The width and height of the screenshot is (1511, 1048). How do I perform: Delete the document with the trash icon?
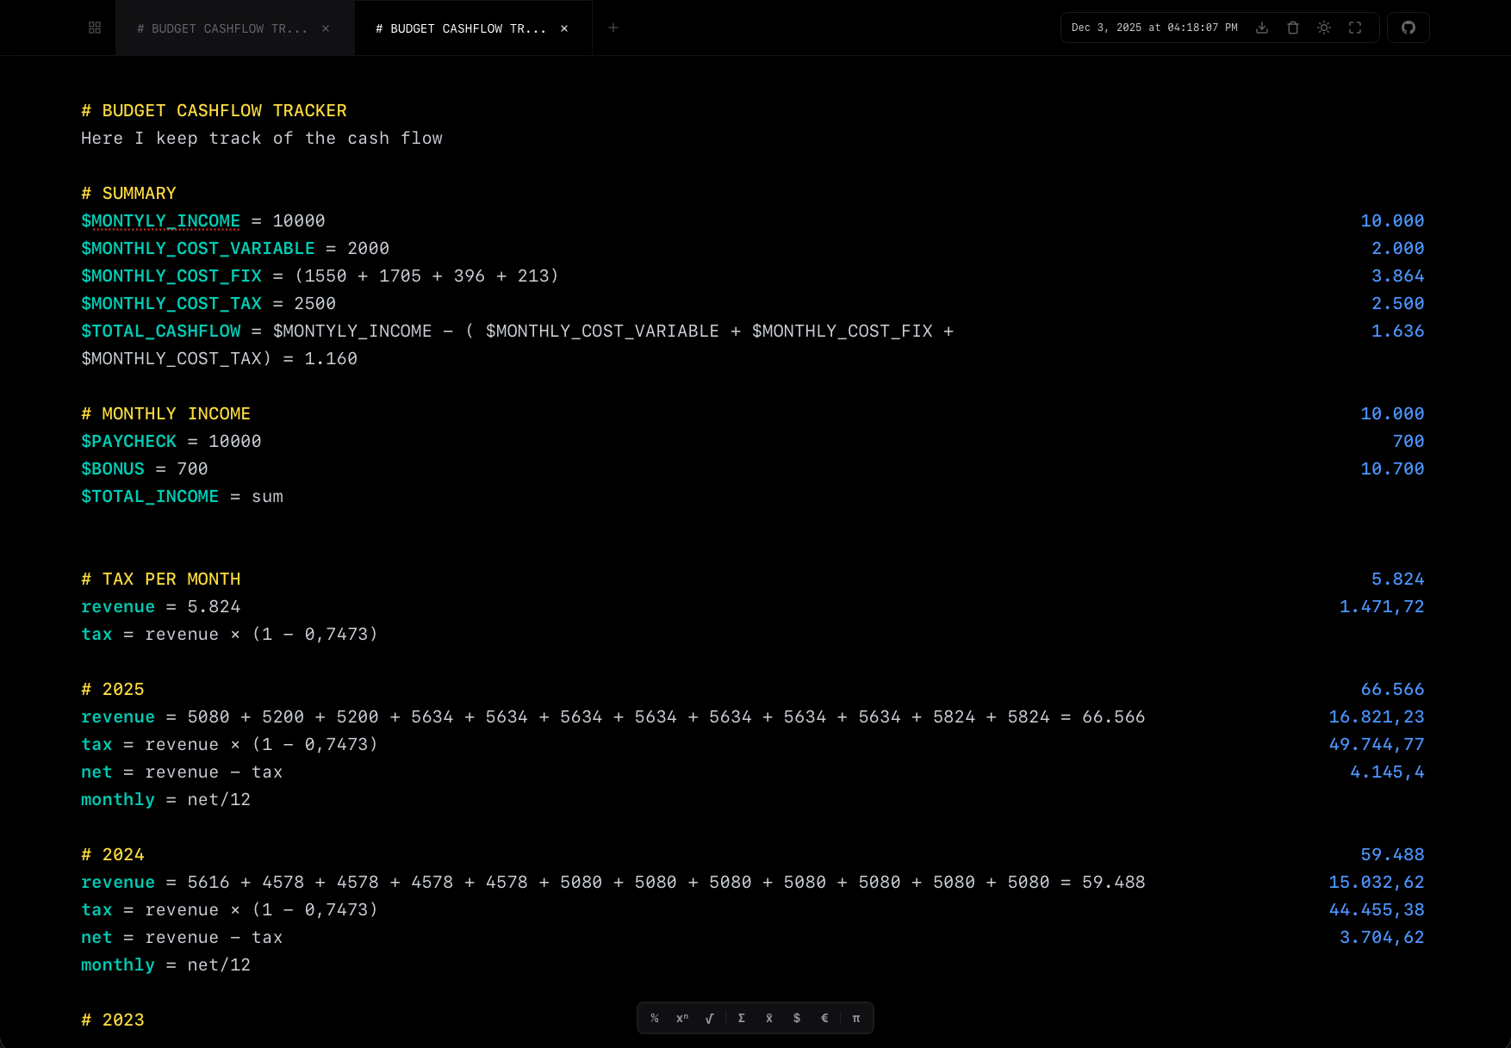(1292, 28)
